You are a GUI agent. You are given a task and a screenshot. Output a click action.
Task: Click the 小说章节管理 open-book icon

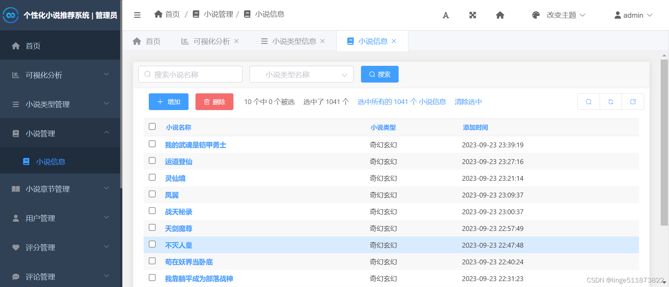tap(16, 189)
